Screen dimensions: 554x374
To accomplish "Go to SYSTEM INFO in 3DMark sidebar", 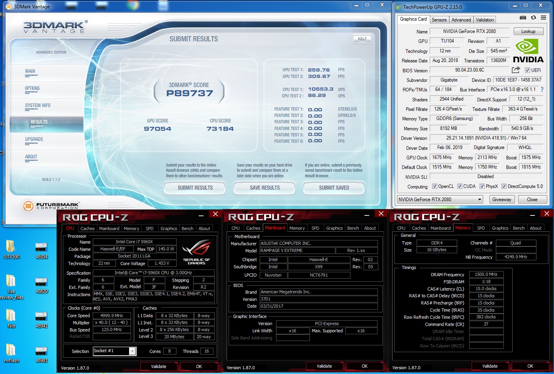I will 38,106.
